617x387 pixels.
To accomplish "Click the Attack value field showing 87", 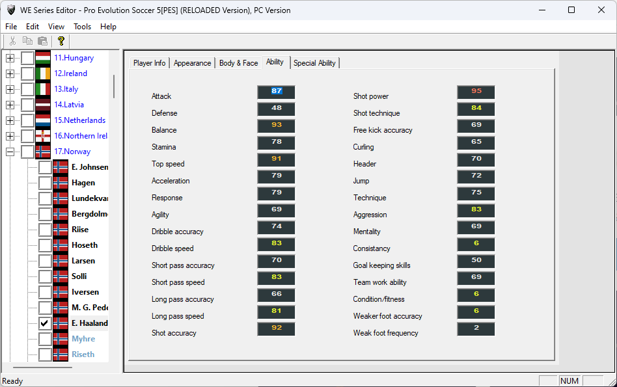I will [276, 92].
